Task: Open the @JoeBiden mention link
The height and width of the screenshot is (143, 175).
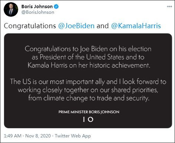Action: 76,26
